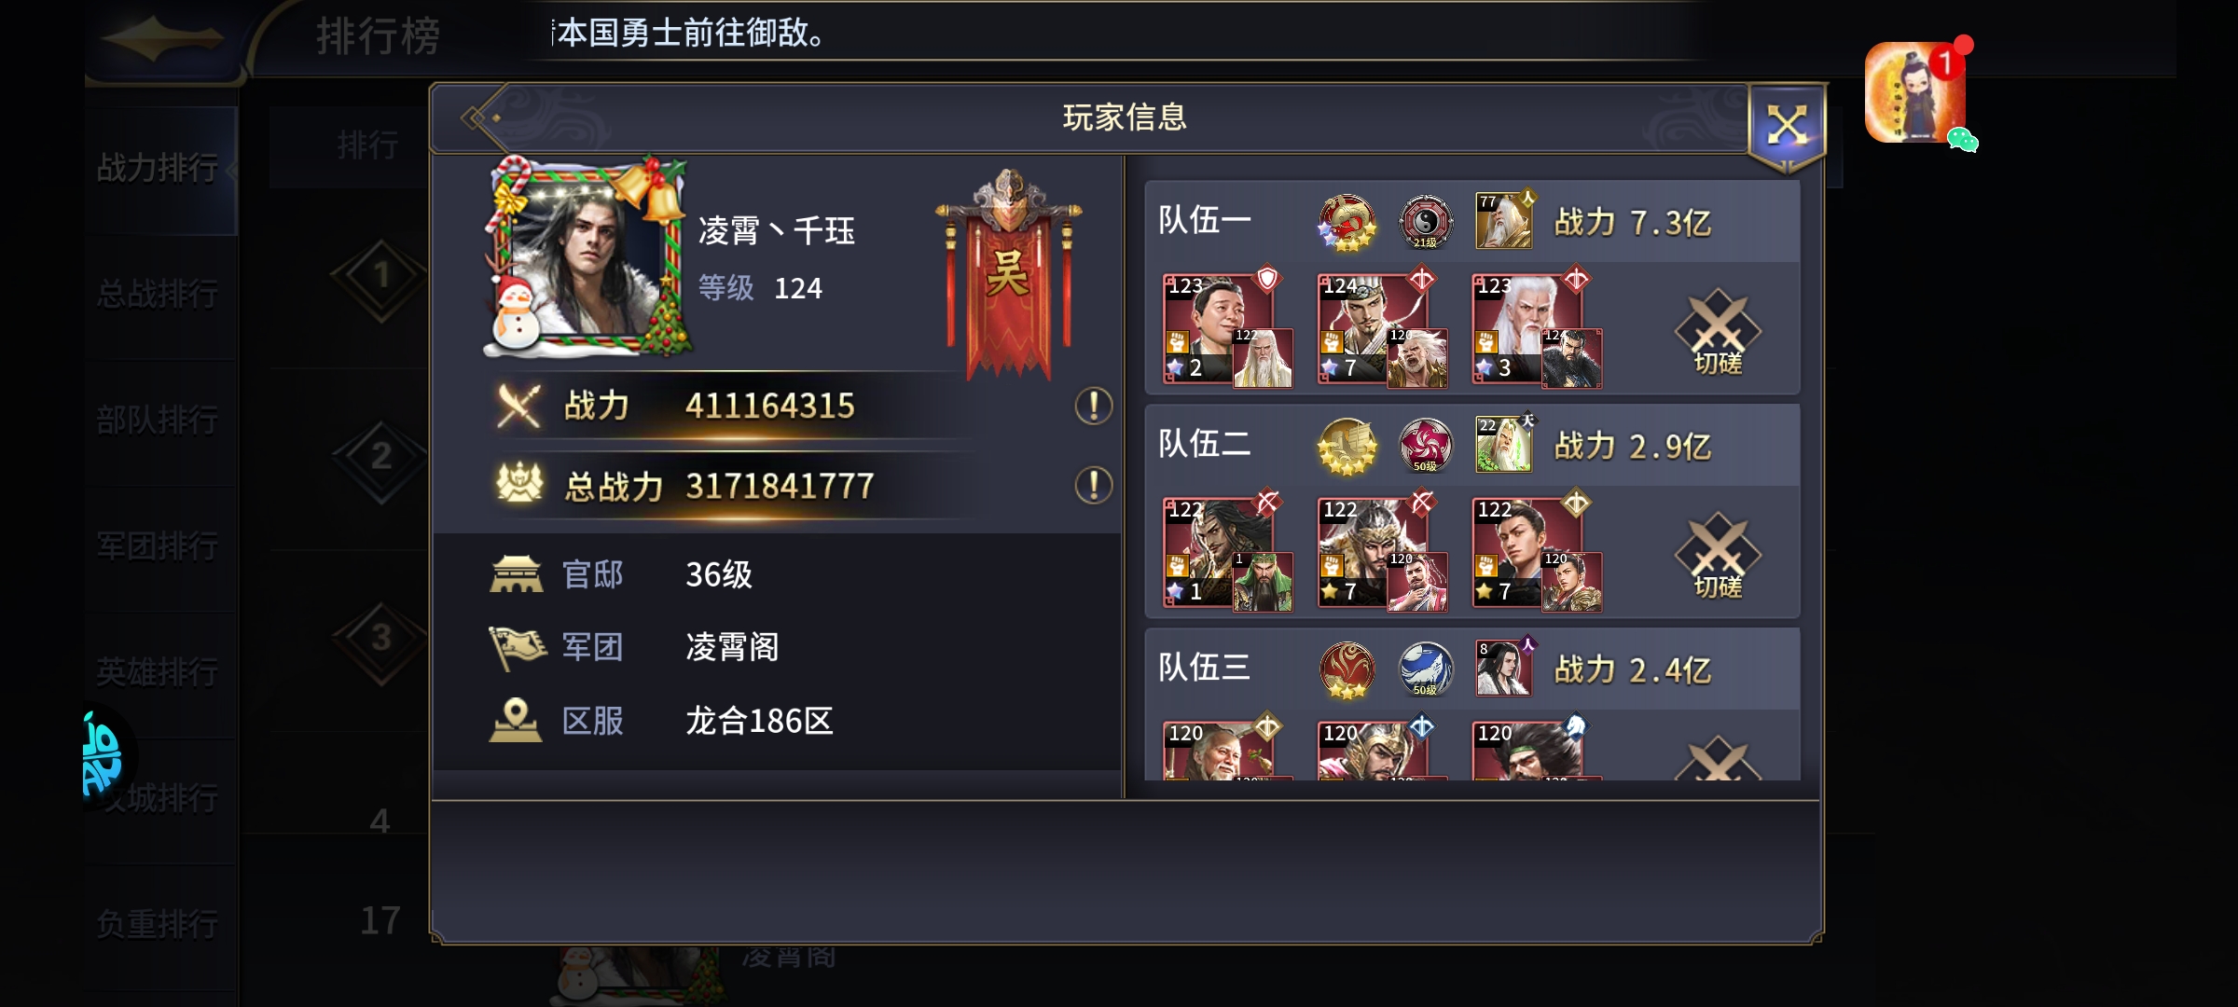Image resolution: width=2238 pixels, height=1007 pixels.
Task: Click the info icon beside 总战力 3171841777
Action: 1093,485
